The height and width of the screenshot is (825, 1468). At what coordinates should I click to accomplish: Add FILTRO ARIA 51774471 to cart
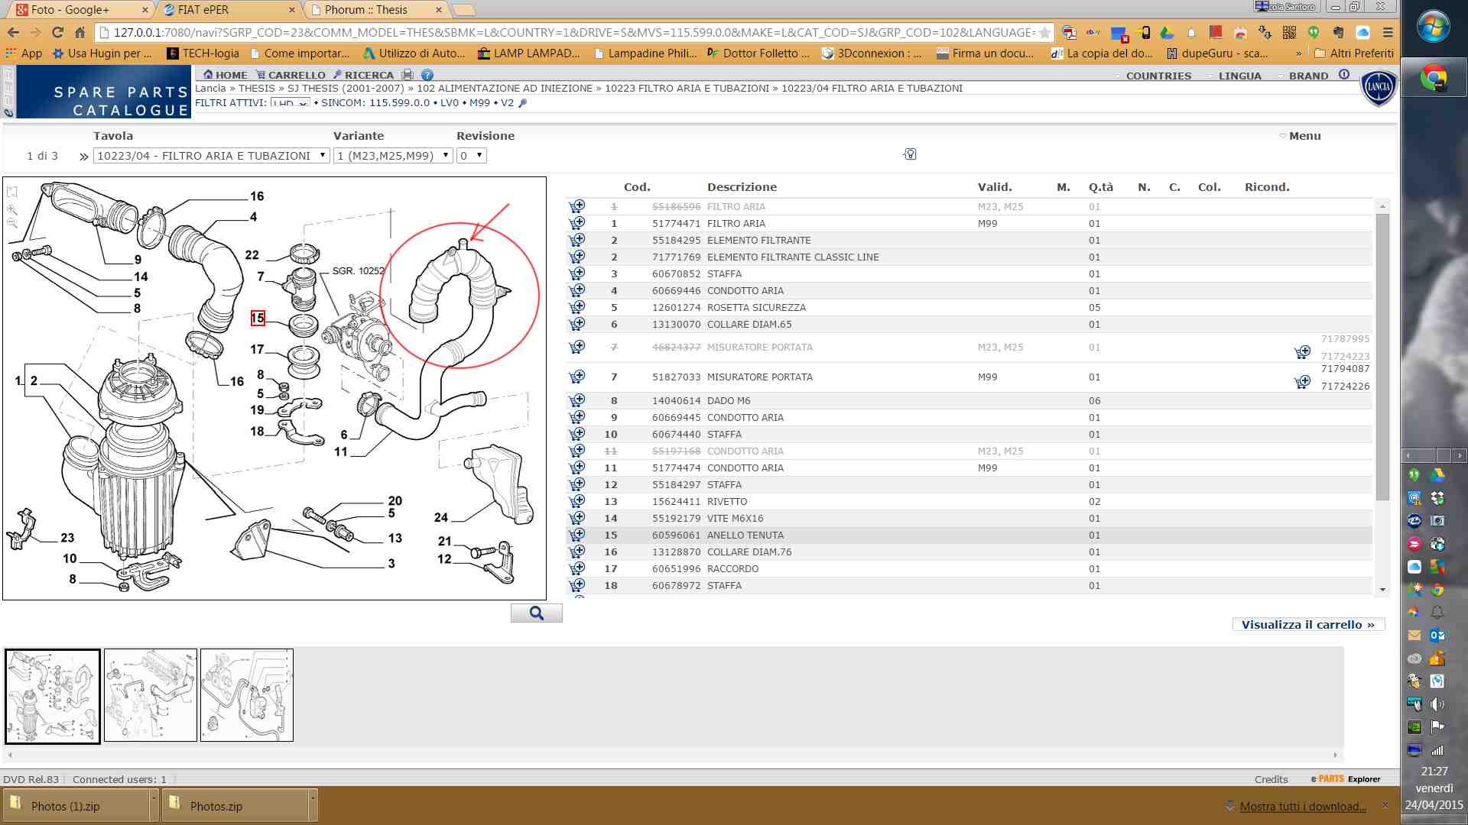point(577,223)
